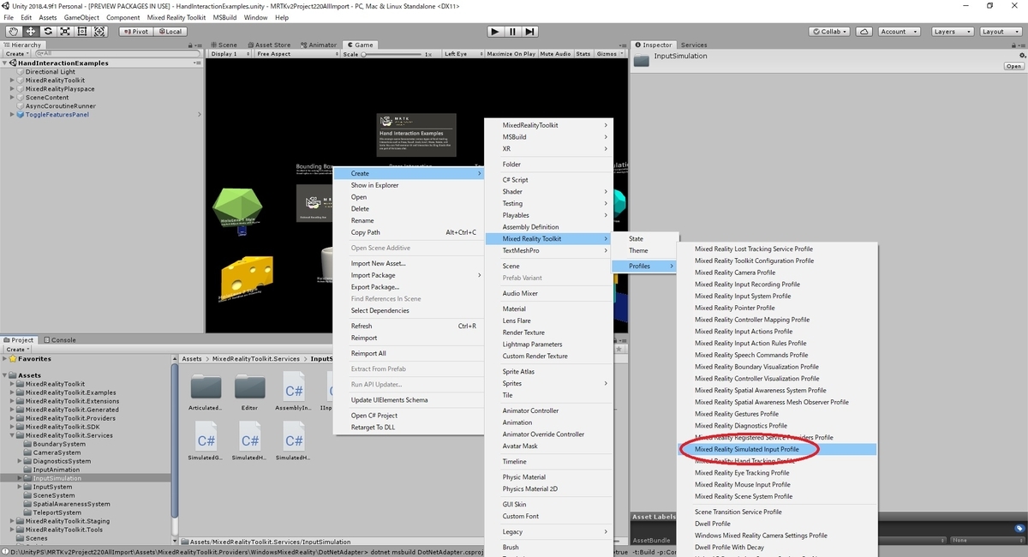Expand the MixedRealityToolkit hierarchy object
Screen dimensions: 1028x557
(13, 81)
